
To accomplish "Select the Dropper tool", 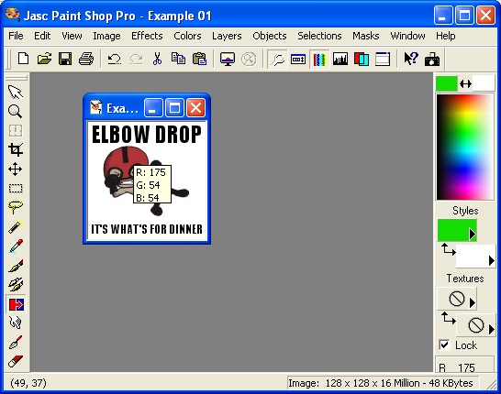I will click(x=16, y=246).
